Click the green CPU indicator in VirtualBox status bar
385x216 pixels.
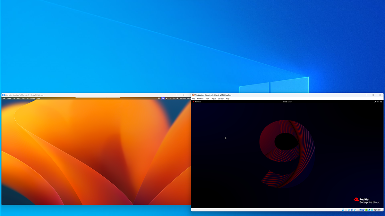[x=366, y=210]
